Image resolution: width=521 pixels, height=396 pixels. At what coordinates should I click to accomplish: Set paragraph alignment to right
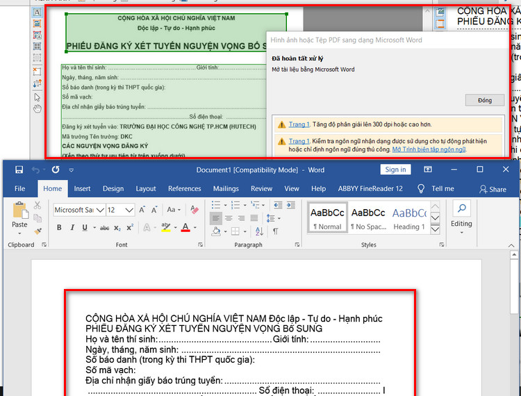click(x=241, y=218)
